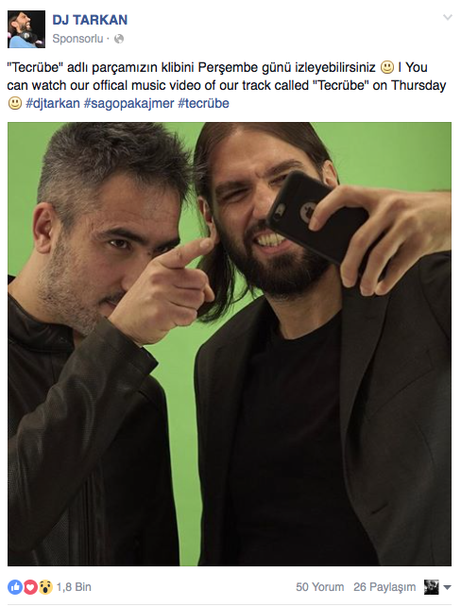Open the green-screen selfie photo
Viewport: 461px width, 607px height.
click(x=230, y=344)
